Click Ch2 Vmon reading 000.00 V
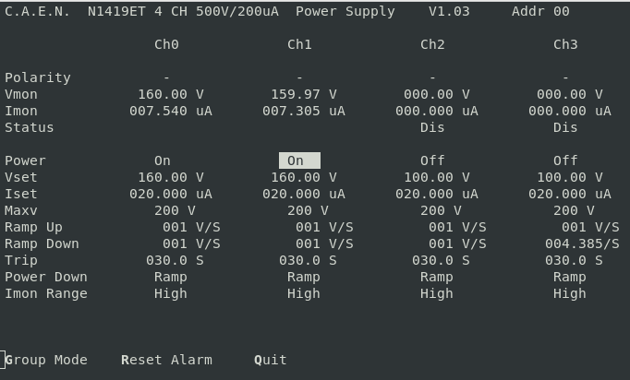The height and width of the screenshot is (380, 630). click(x=437, y=94)
